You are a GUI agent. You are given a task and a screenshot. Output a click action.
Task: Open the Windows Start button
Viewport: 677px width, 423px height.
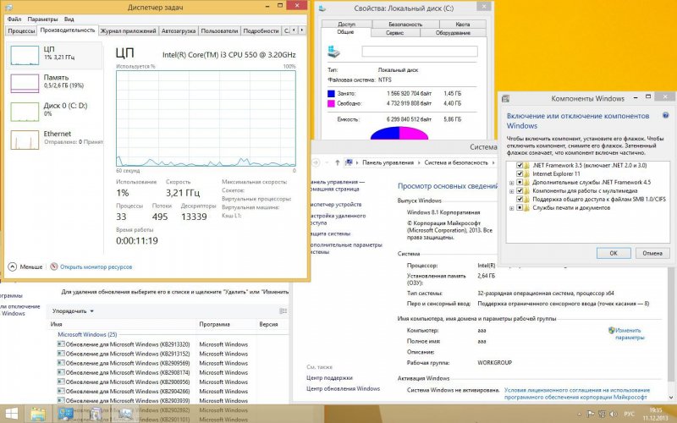click(12, 414)
